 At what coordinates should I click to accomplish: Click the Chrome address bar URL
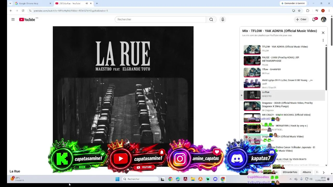click(71, 11)
